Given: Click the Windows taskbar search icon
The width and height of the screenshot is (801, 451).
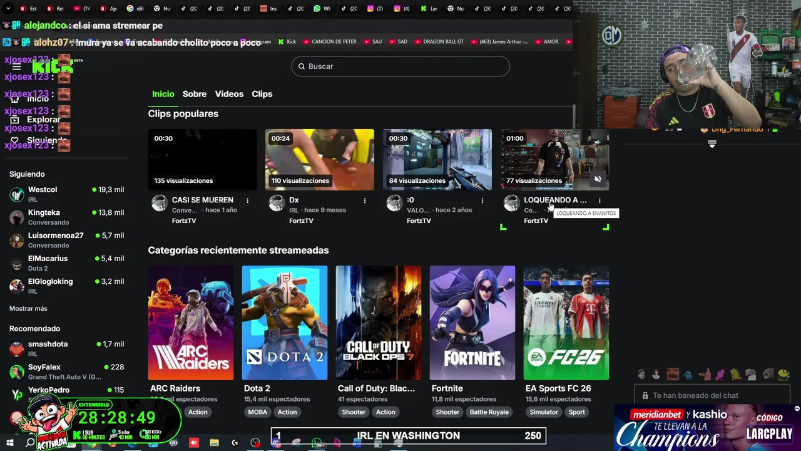Looking at the screenshot, I should point(30,443).
